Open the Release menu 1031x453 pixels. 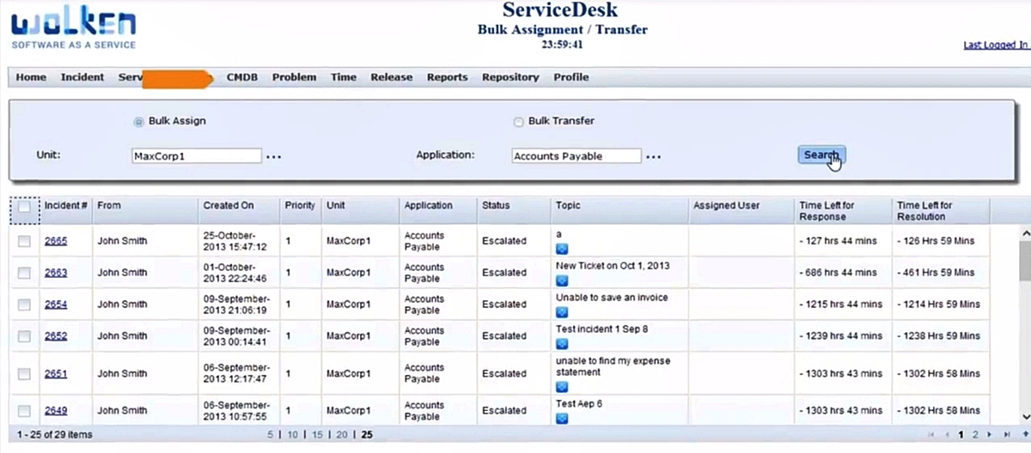coord(392,77)
